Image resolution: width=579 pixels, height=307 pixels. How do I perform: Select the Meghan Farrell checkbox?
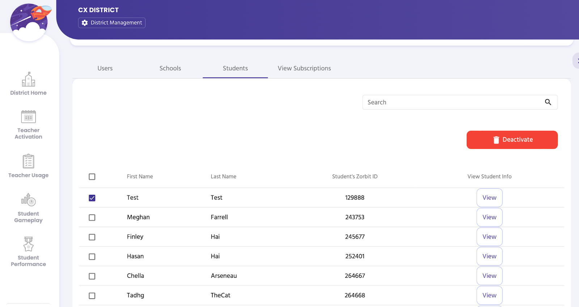92,217
